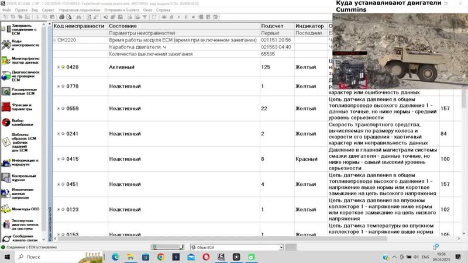The width and height of the screenshot is (468, 263).
Task: Open the Вид menu
Action: coord(35,10)
